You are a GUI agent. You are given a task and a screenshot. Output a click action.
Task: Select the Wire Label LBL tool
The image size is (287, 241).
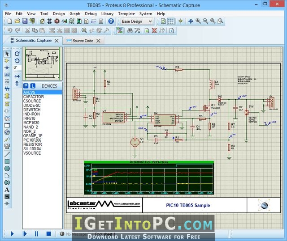[7, 75]
